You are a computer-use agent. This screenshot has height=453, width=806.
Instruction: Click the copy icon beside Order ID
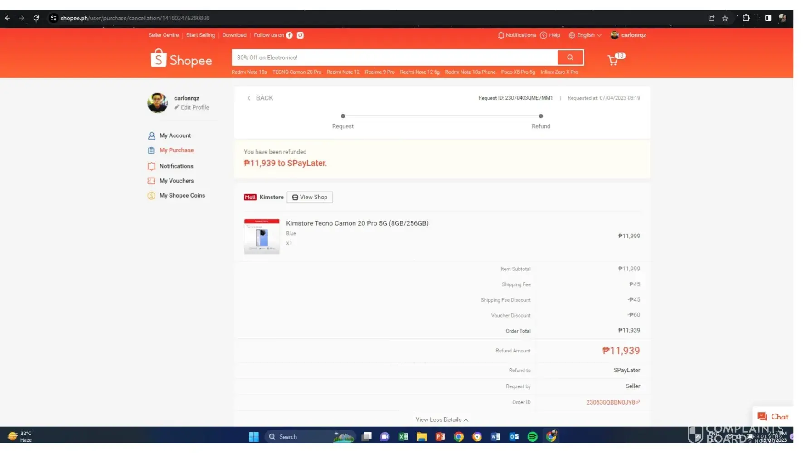pos(638,402)
